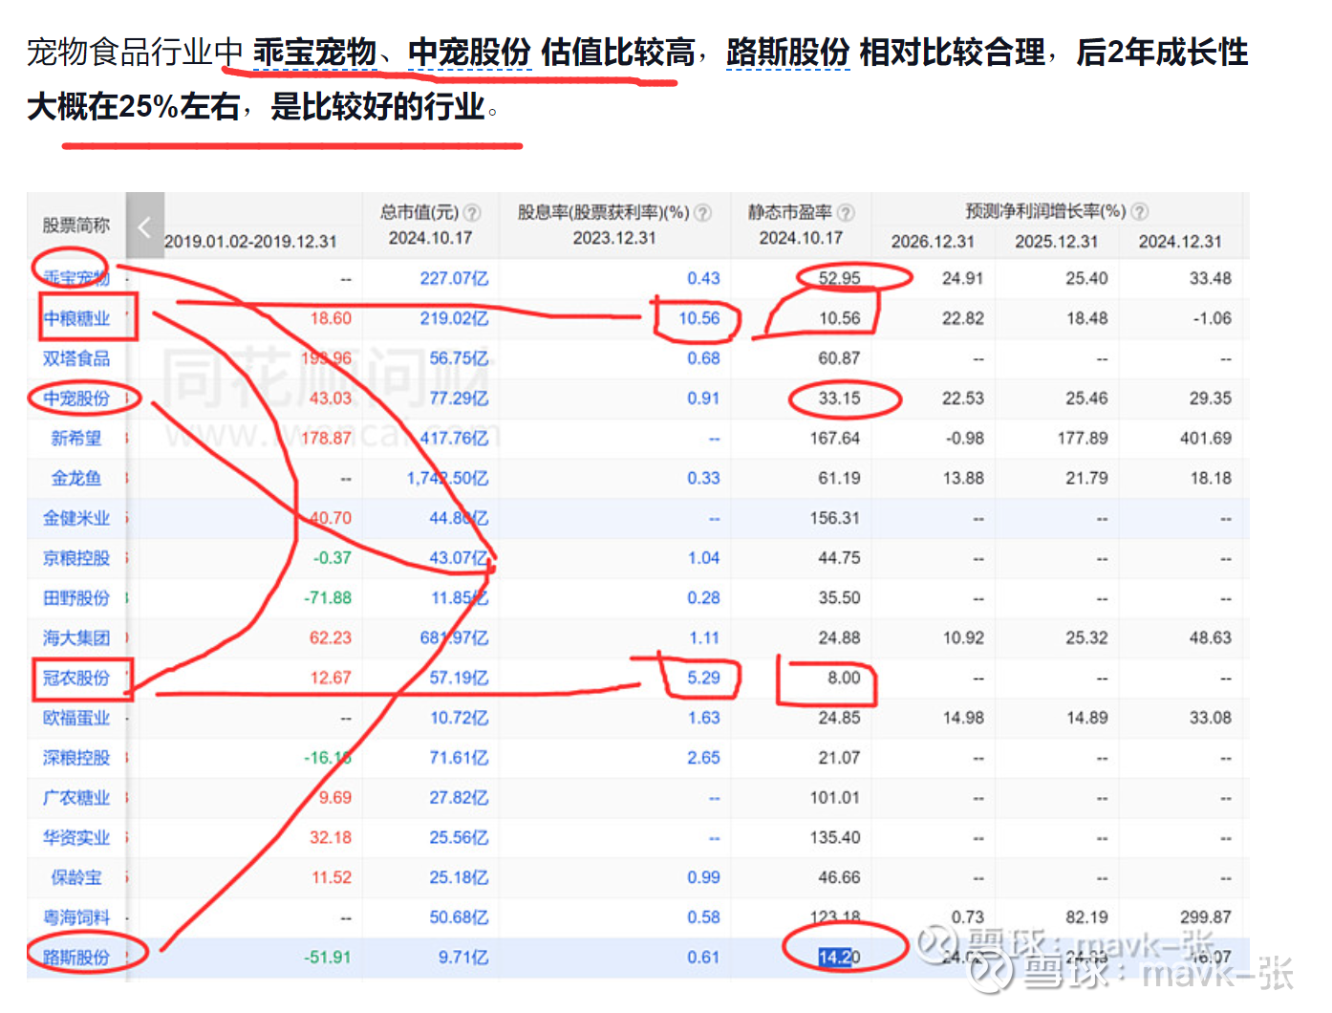Open 粤海饲料 stock in the table

pos(76,917)
